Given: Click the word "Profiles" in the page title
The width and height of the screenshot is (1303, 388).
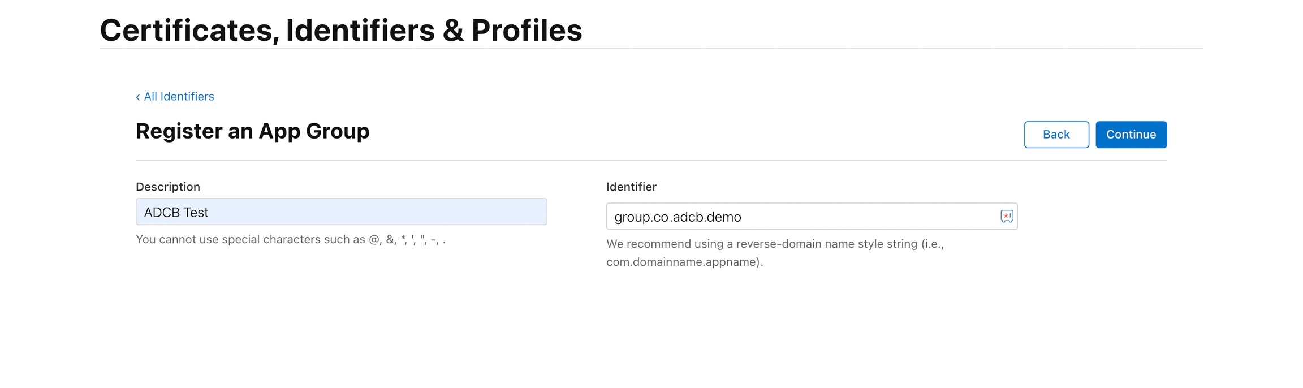Looking at the screenshot, I should (x=527, y=31).
